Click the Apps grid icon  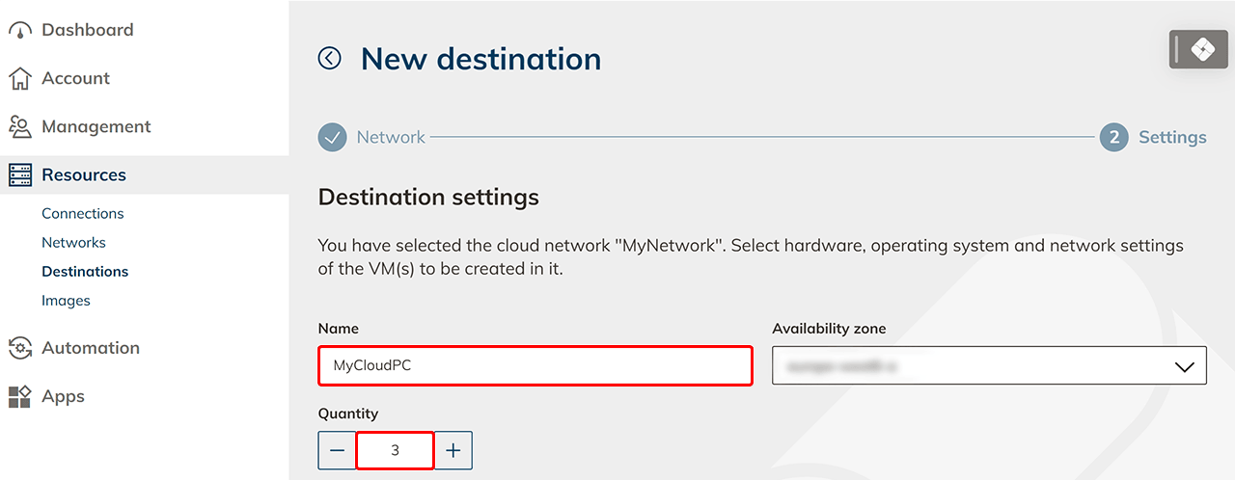coord(20,396)
